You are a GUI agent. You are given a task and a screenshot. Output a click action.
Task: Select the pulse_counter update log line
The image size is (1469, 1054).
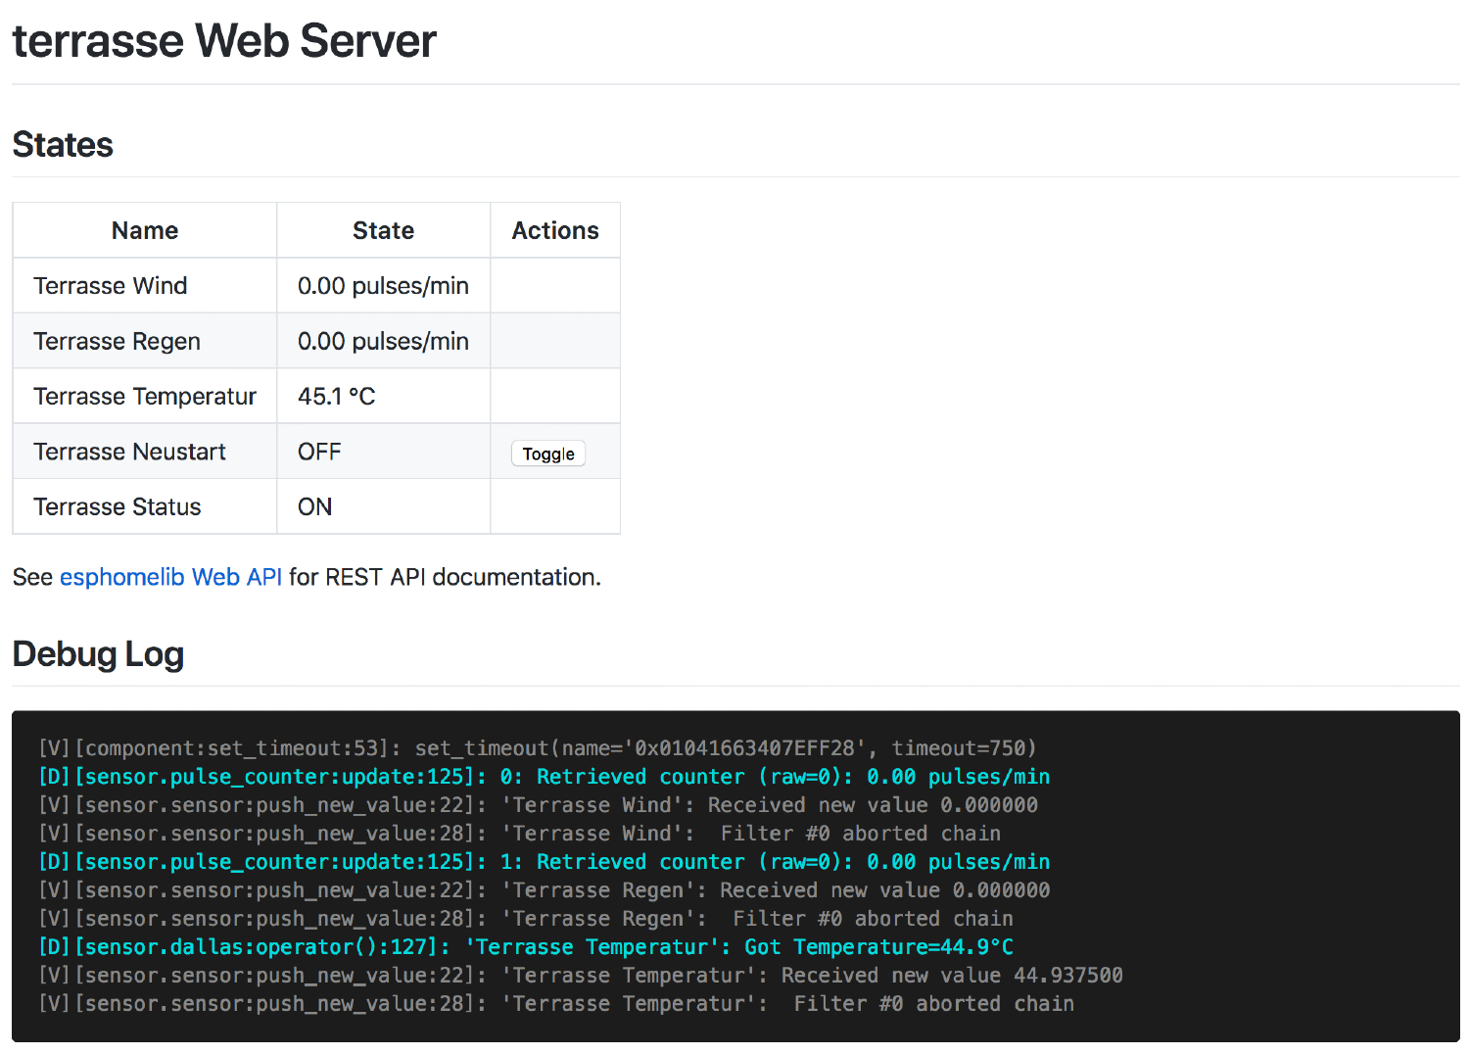coord(544,776)
